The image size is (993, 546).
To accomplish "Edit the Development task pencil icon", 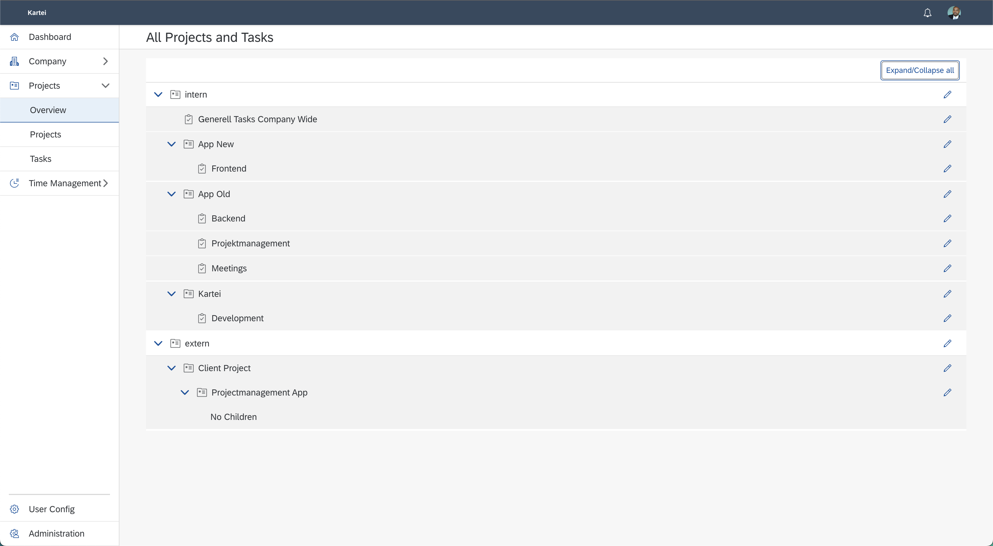I will click(x=948, y=318).
